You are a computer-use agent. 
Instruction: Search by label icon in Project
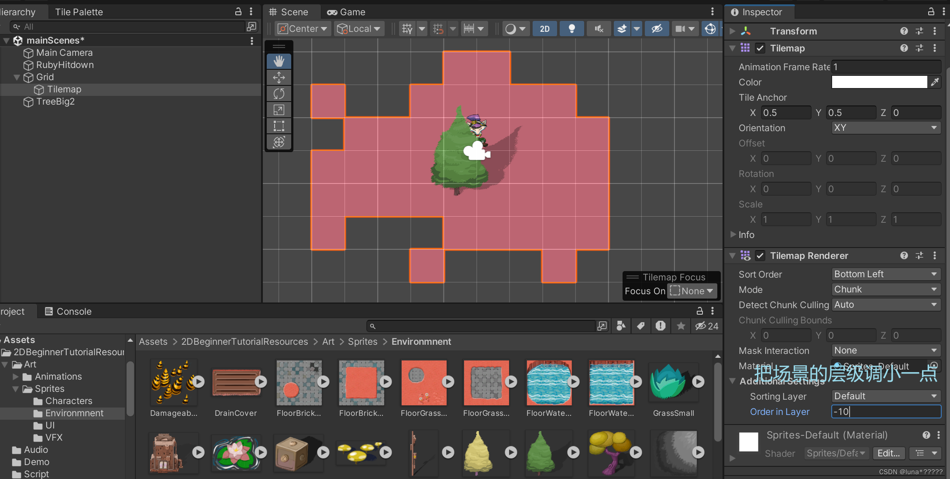click(x=640, y=326)
